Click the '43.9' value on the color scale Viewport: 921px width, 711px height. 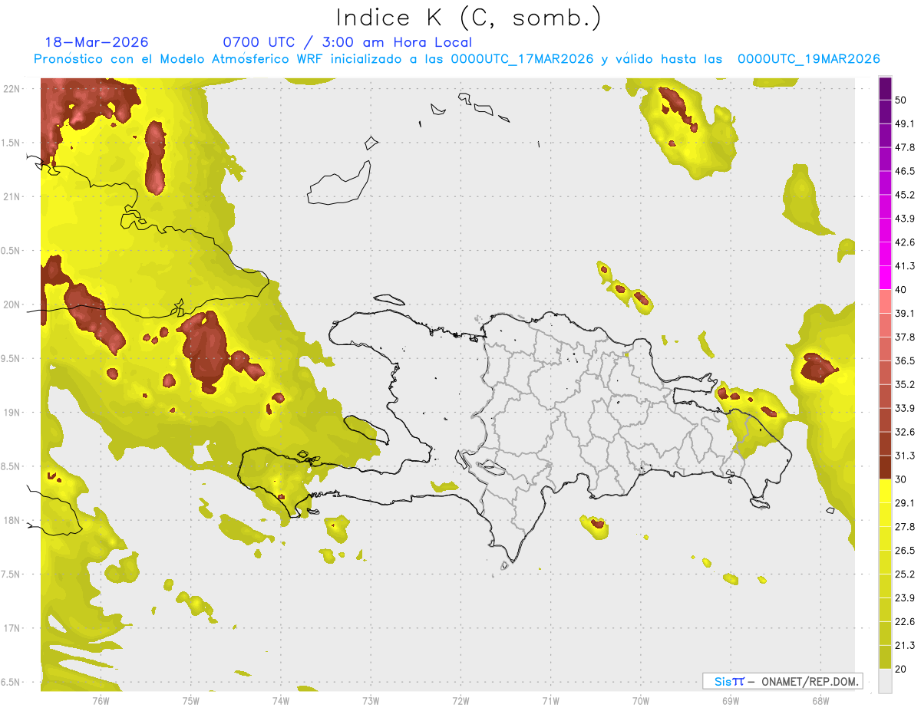905,219
